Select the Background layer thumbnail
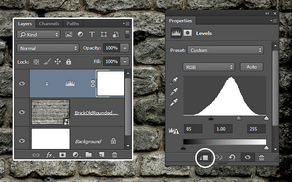Viewport: 292px width, 182px height. 51,139
